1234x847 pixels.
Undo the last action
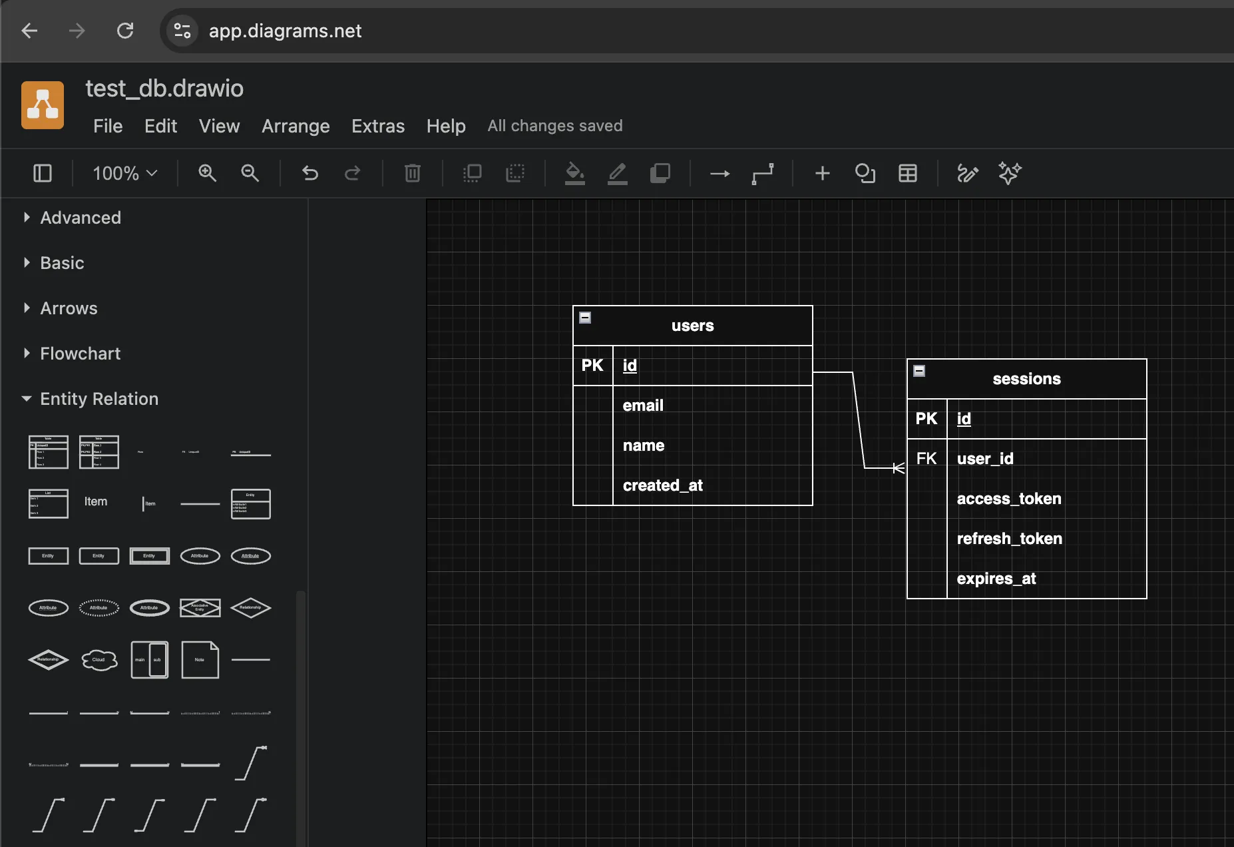(x=310, y=173)
